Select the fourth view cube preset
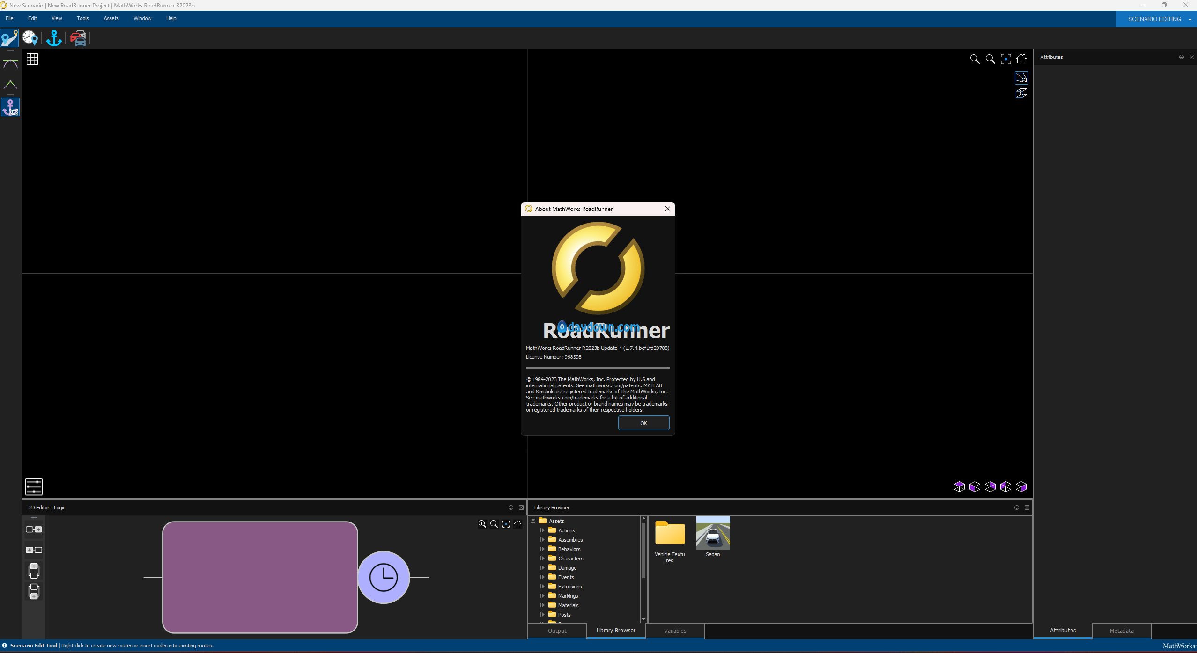This screenshot has height=653, width=1197. (x=1005, y=487)
